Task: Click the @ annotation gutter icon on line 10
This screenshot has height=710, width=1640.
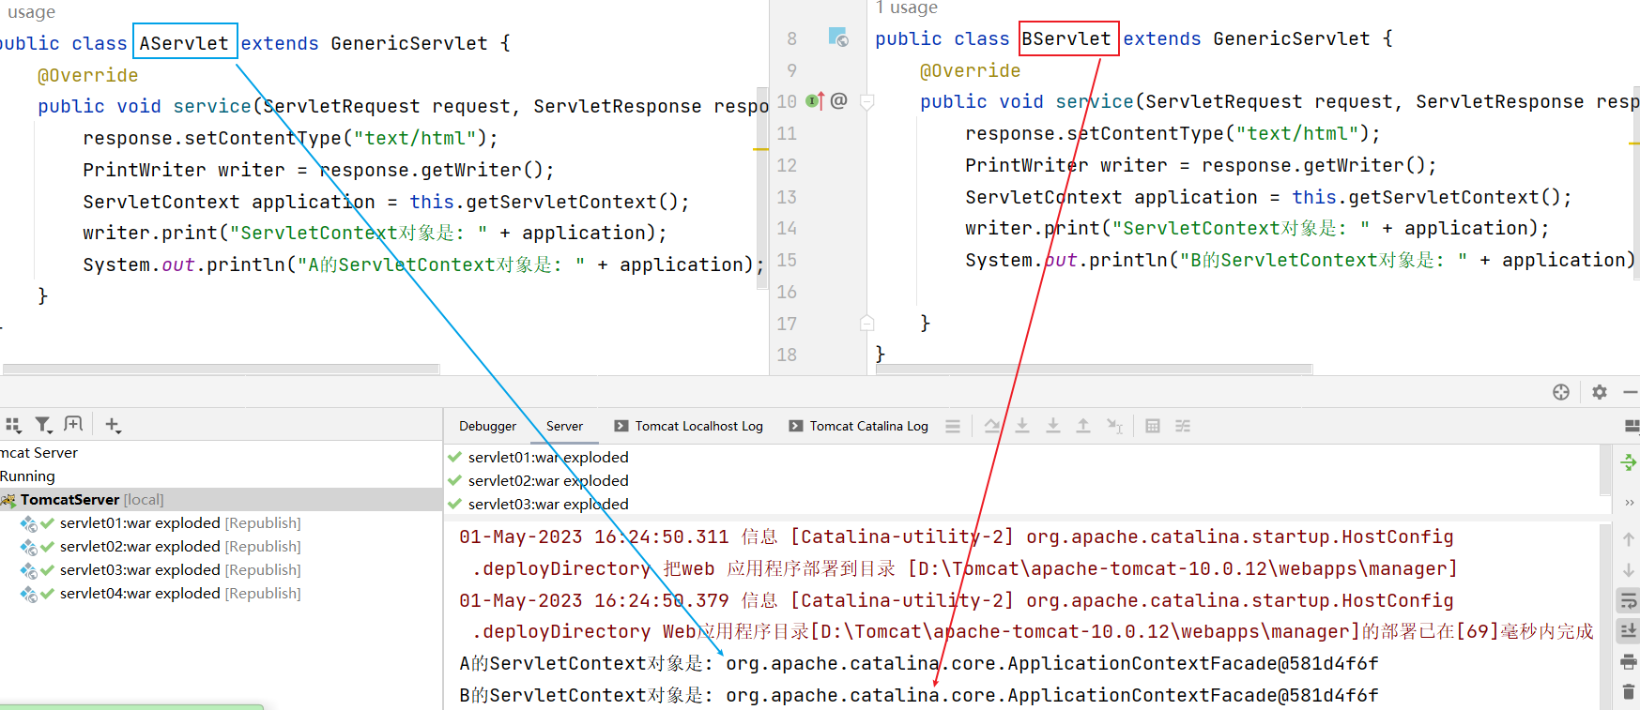Action: point(839,100)
